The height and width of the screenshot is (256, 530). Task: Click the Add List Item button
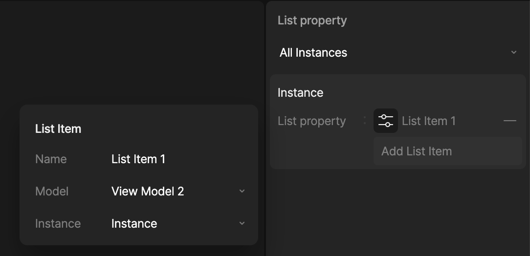coord(447,151)
